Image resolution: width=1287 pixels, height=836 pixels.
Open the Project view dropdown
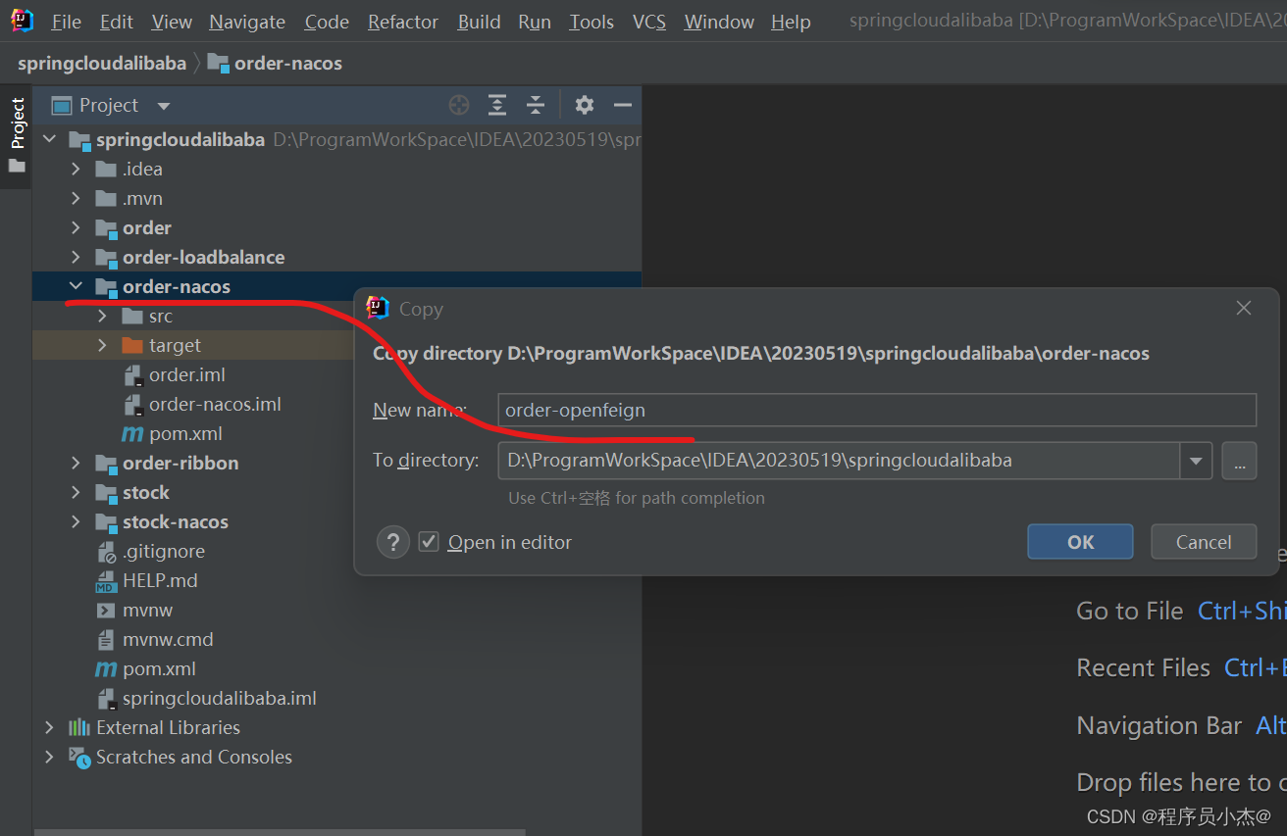point(164,106)
